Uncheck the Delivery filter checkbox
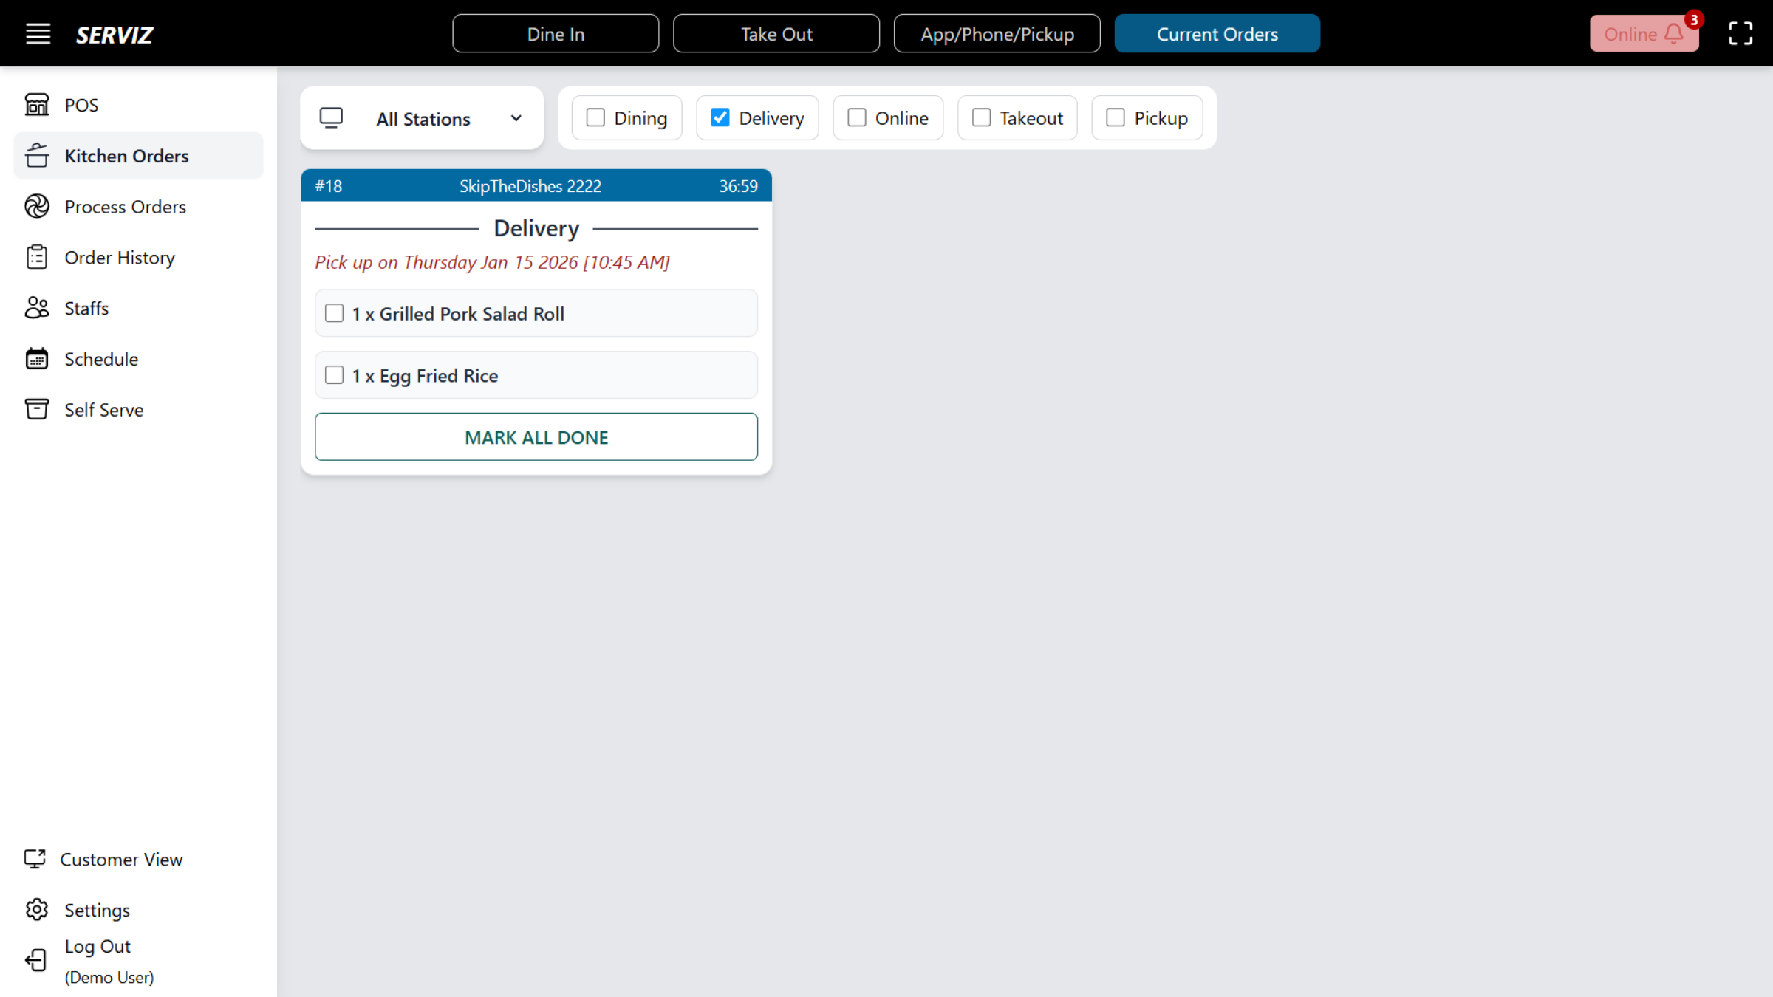The image size is (1773, 997). coord(720,118)
